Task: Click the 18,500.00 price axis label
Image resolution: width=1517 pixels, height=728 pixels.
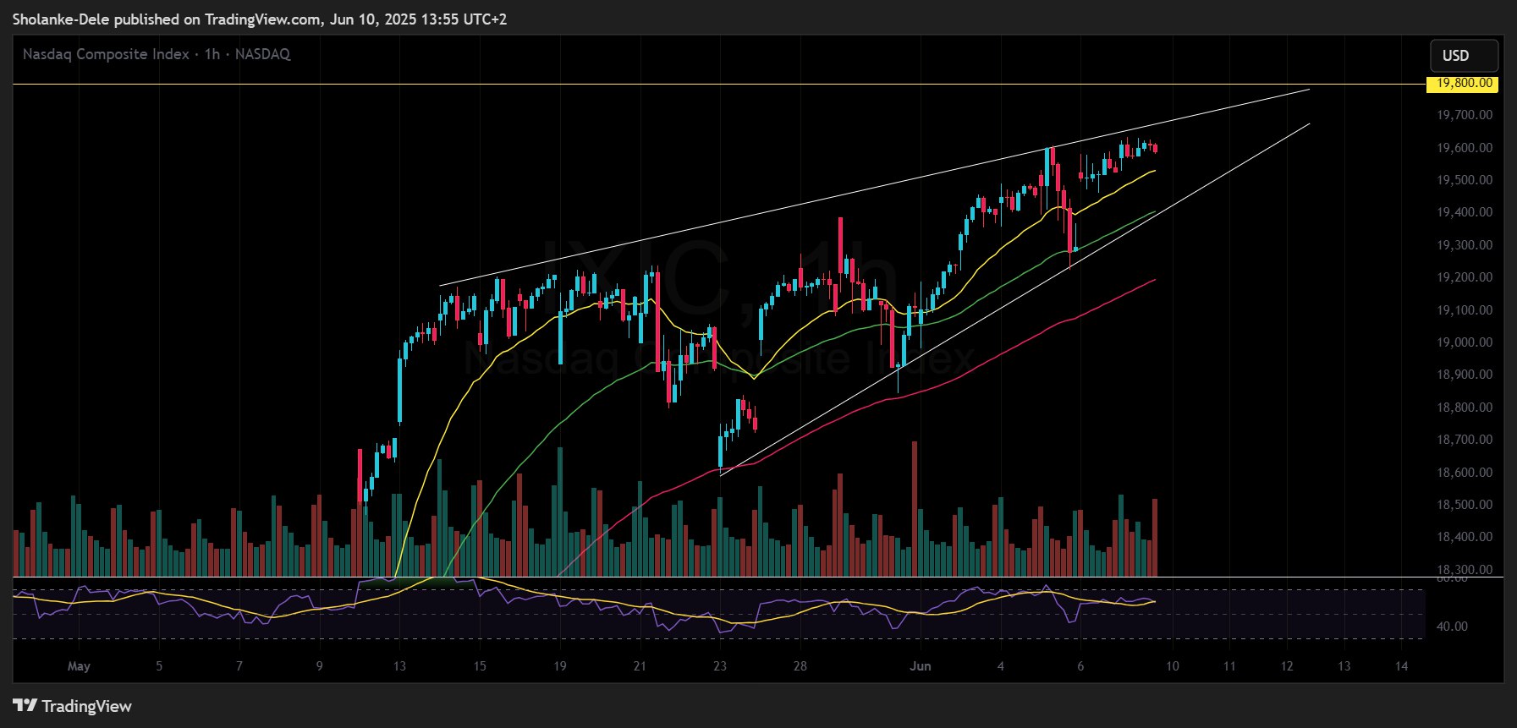Action: (x=1465, y=505)
